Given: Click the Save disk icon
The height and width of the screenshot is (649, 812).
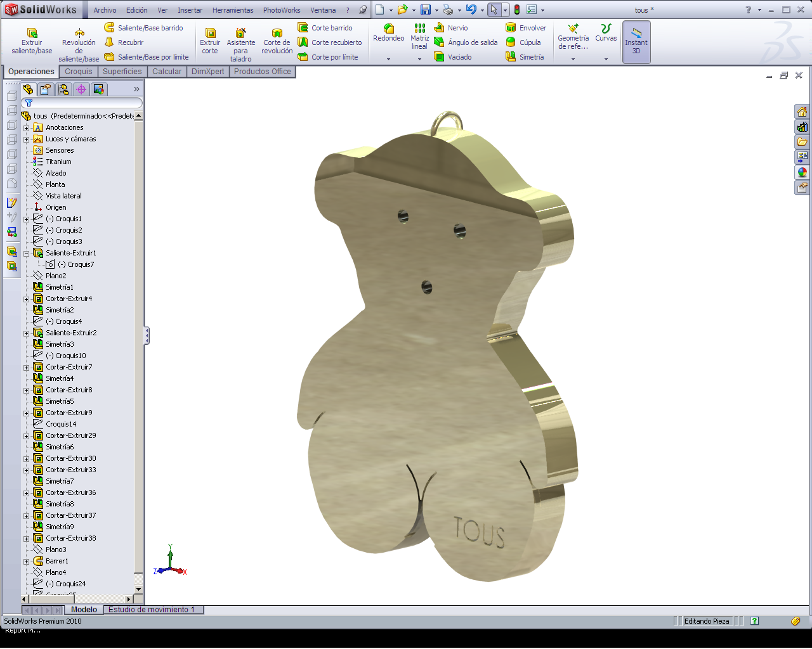Looking at the screenshot, I should pos(426,10).
